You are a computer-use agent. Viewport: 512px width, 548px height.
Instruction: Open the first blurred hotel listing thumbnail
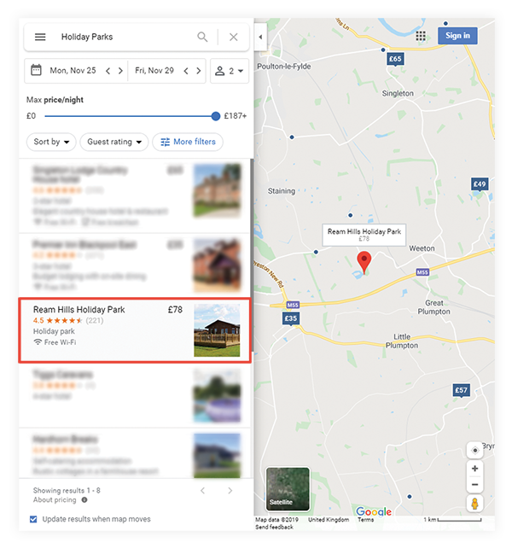pyautogui.click(x=217, y=191)
